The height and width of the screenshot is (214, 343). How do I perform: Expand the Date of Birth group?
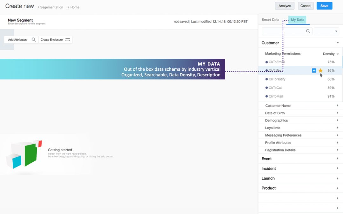point(300,113)
